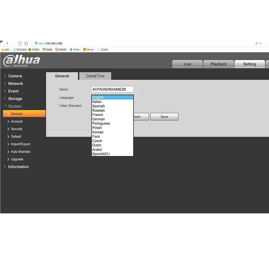The height and width of the screenshot is (269, 269).
Task: Open the Setting tab
Action: click(250, 64)
